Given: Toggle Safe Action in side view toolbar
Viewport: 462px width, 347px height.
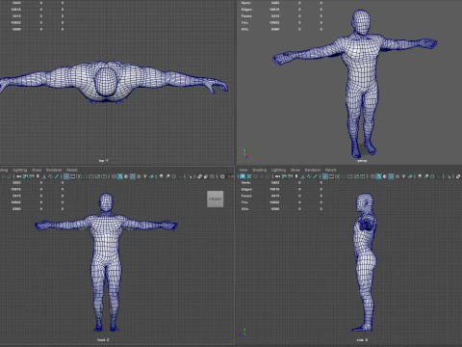Looking at the screenshot, I should [356, 176].
